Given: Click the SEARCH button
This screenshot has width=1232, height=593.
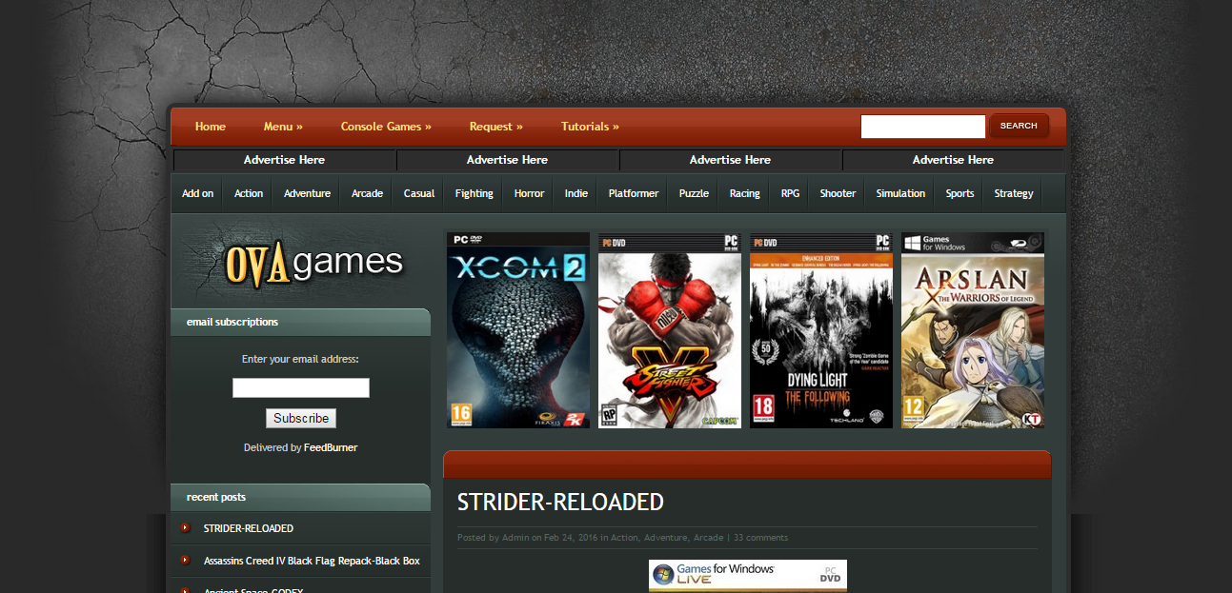Looking at the screenshot, I should (x=1019, y=126).
